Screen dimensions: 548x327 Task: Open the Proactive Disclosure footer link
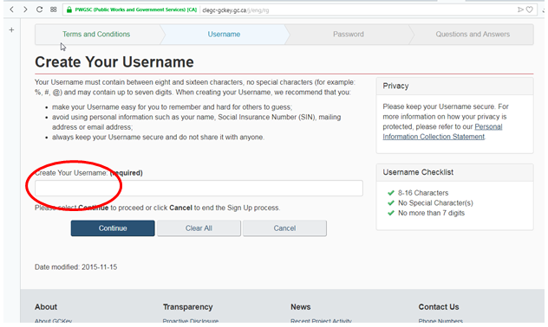[191, 320]
